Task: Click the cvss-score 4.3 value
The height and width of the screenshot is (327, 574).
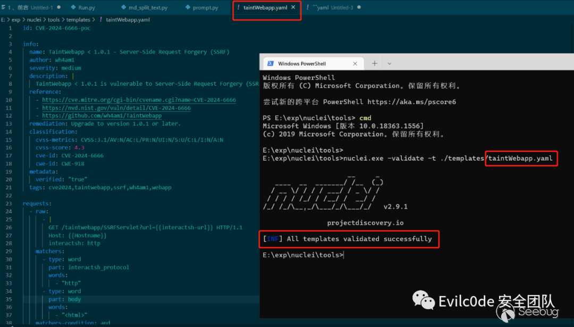Action: coord(79,148)
